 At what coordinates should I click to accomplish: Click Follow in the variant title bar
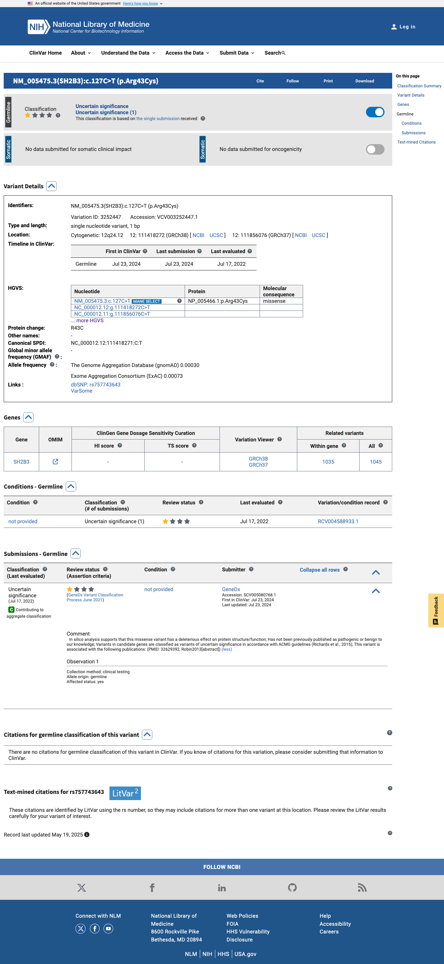tap(293, 81)
